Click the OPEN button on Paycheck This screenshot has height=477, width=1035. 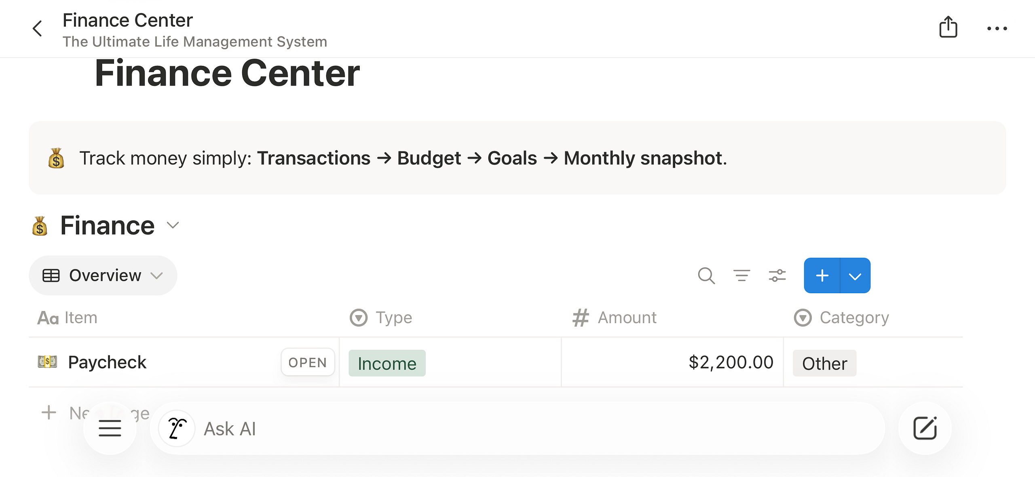[308, 362]
